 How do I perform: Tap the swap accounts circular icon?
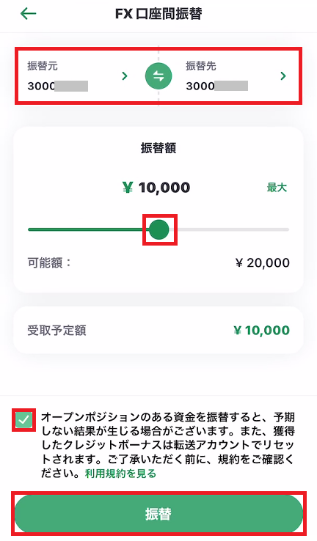158,76
